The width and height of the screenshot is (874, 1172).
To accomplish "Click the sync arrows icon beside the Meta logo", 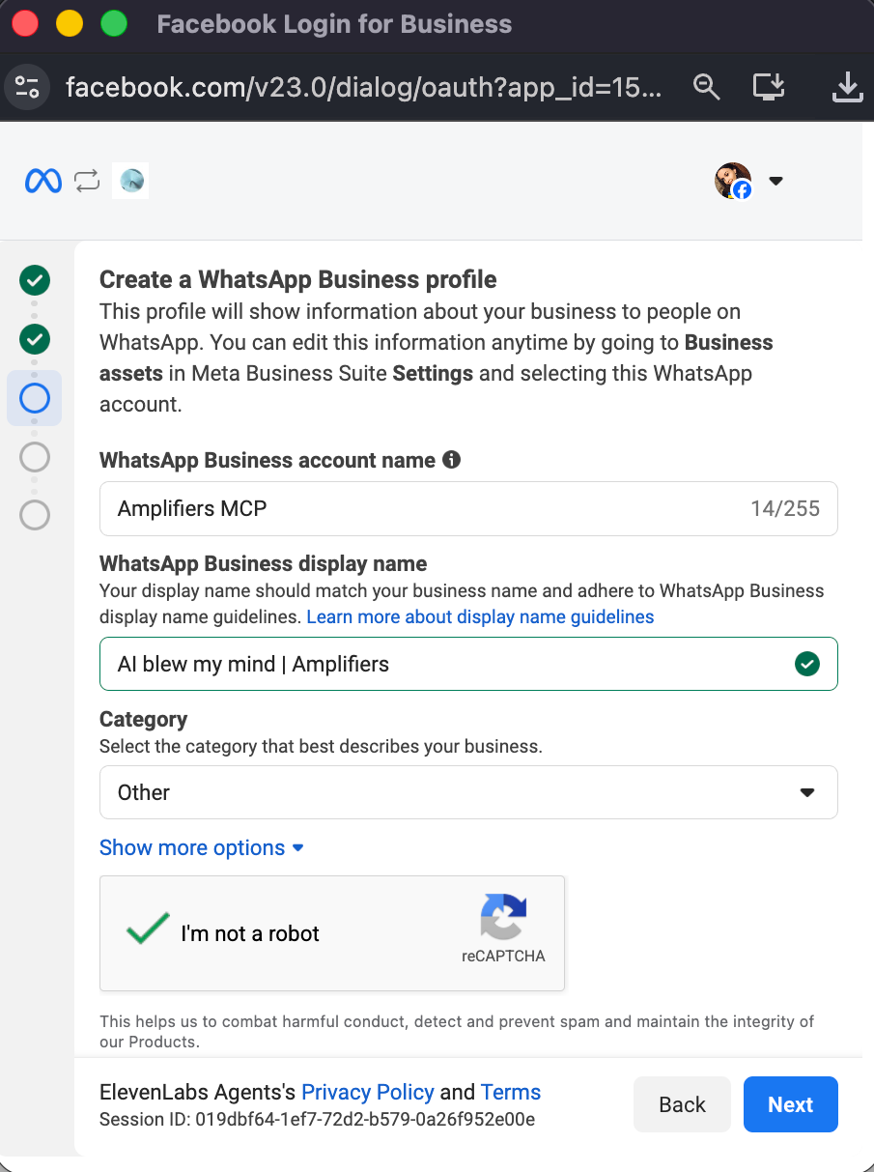I will (x=87, y=181).
